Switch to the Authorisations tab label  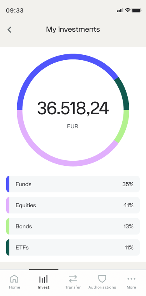click(102, 287)
